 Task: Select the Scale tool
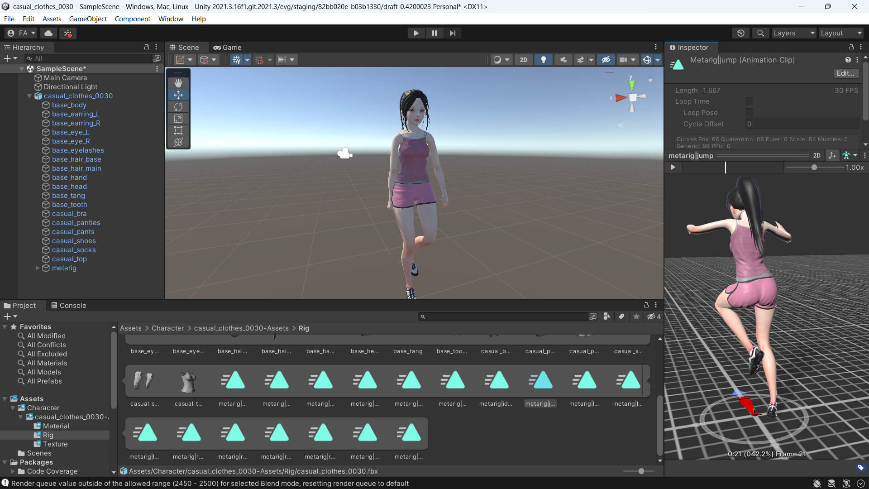click(178, 118)
